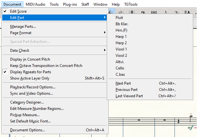Expand the Data Check submenu
197x137 pixels.
coord(20,51)
